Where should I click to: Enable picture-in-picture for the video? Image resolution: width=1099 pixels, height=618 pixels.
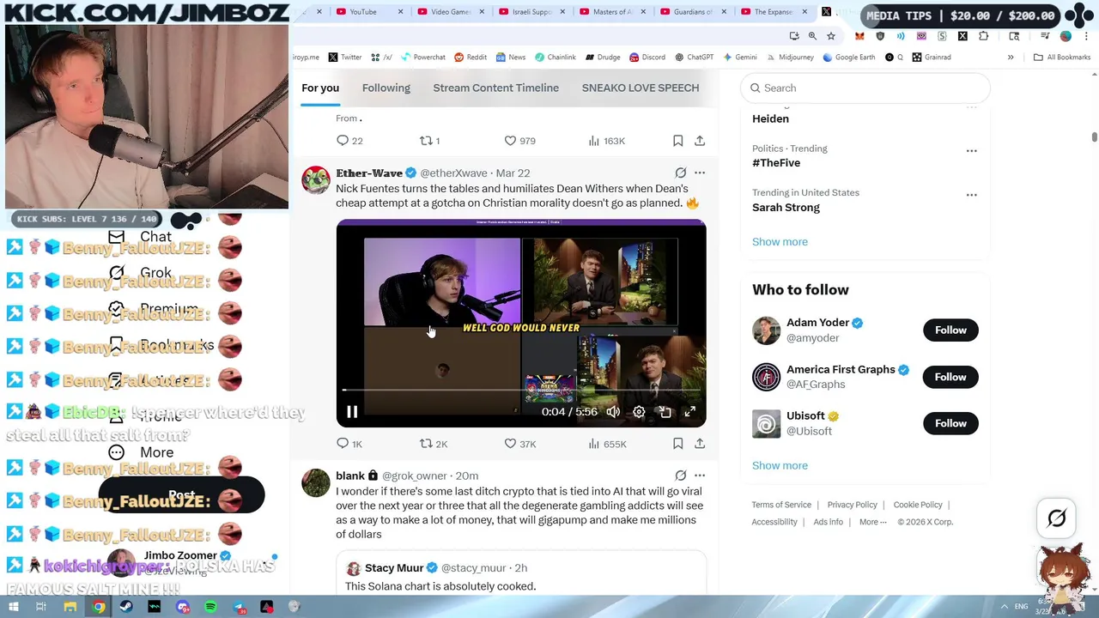coord(665,412)
